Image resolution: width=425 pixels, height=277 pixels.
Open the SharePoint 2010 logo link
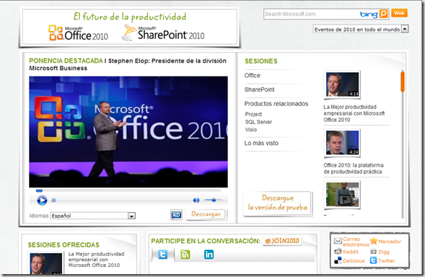pyautogui.click(x=163, y=32)
